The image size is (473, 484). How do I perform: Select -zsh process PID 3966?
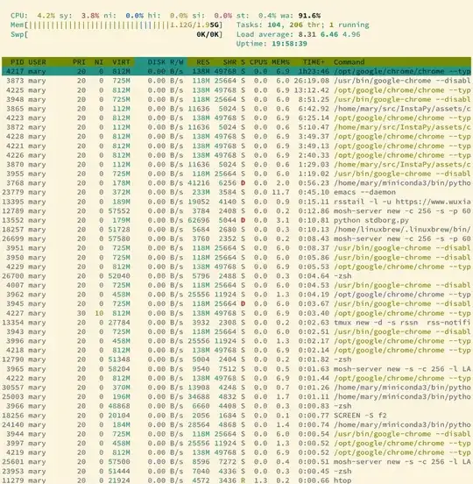pos(236,406)
